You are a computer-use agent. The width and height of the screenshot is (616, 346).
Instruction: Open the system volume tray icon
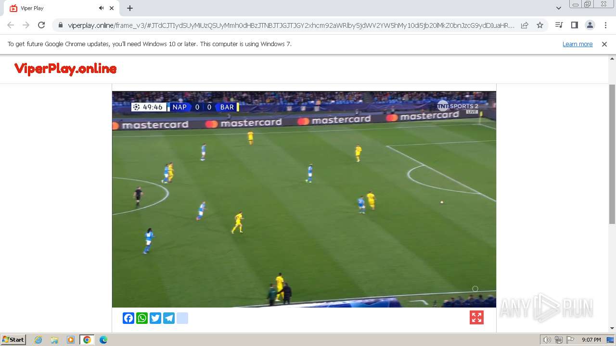point(547,340)
